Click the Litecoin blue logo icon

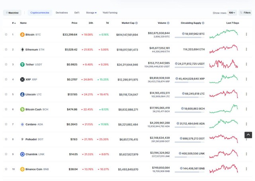(22, 94)
